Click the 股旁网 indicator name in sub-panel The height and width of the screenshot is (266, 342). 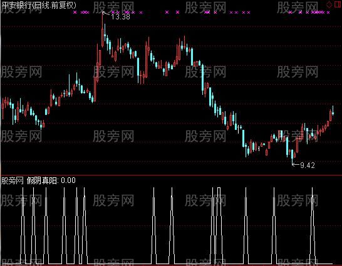pos(13,180)
